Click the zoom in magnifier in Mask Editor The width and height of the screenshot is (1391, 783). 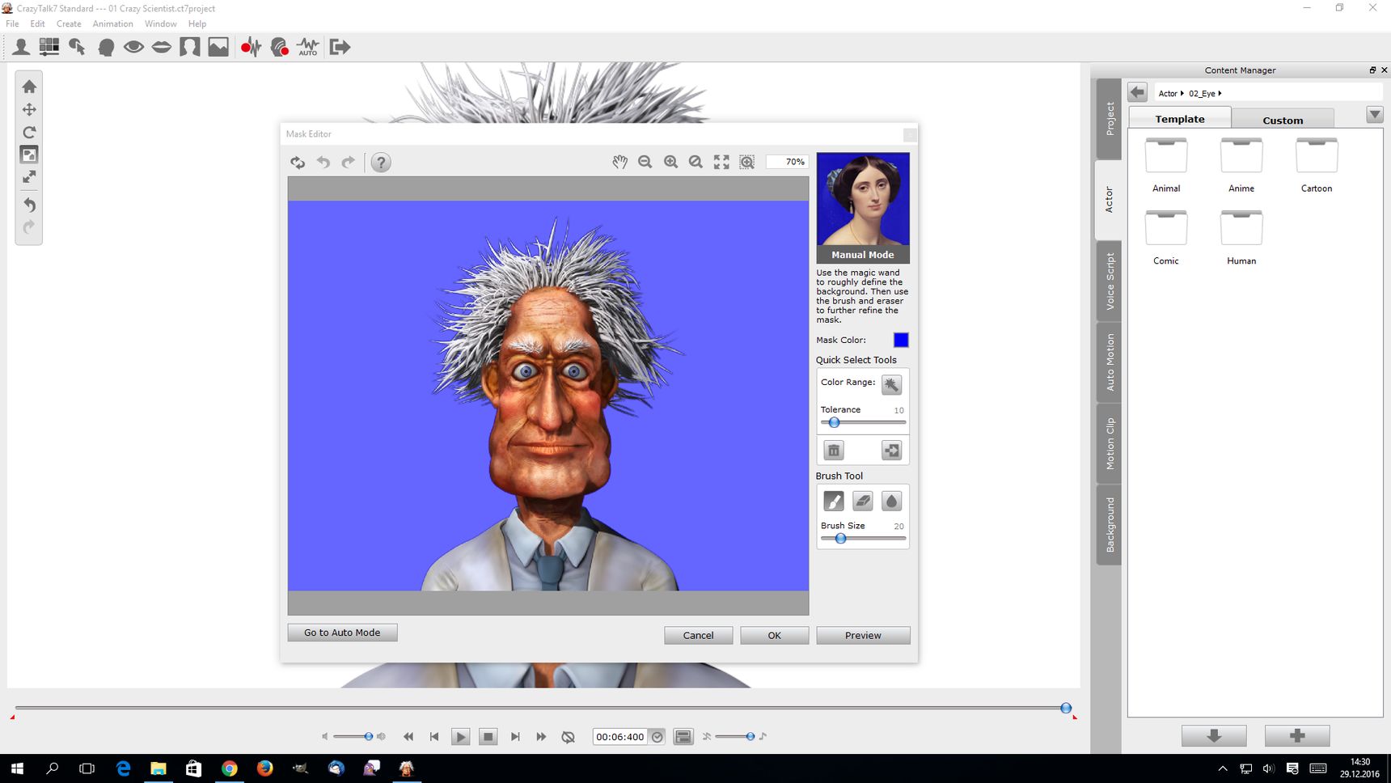(x=670, y=162)
